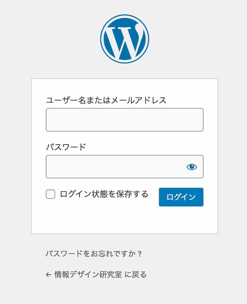Open the forgot password recovery link
This screenshot has width=247, height=304.
[x=94, y=254]
